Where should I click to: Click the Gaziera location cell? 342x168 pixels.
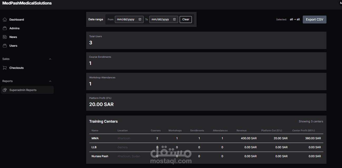click(123, 147)
